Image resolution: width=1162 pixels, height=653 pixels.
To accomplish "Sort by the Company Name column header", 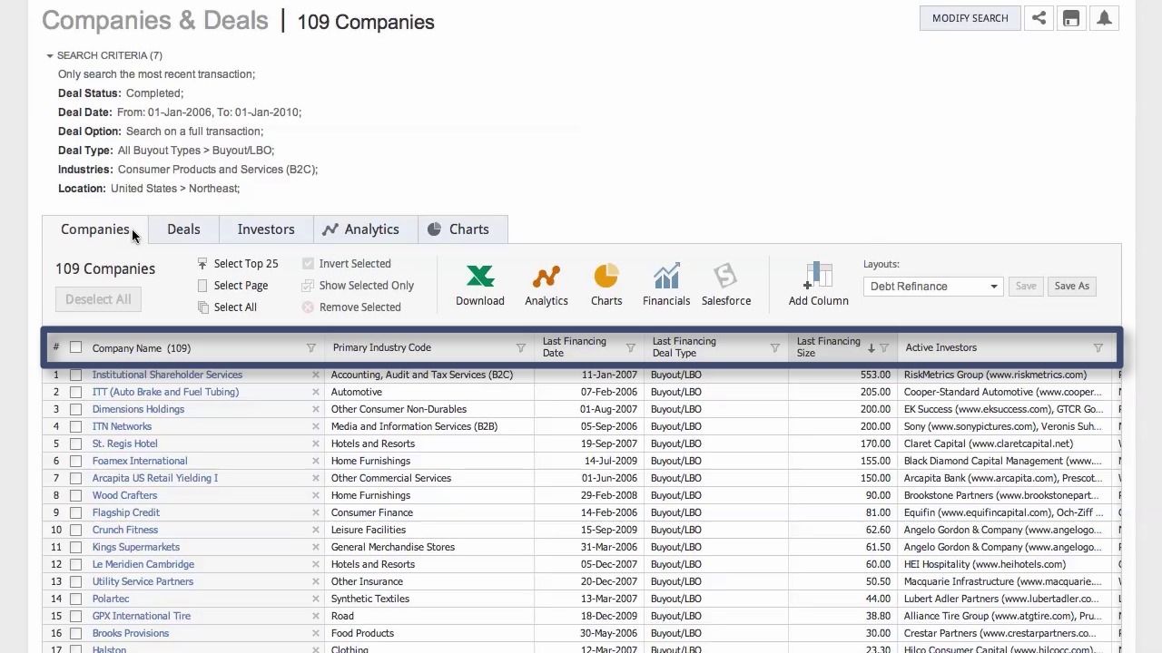I will point(142,348).
